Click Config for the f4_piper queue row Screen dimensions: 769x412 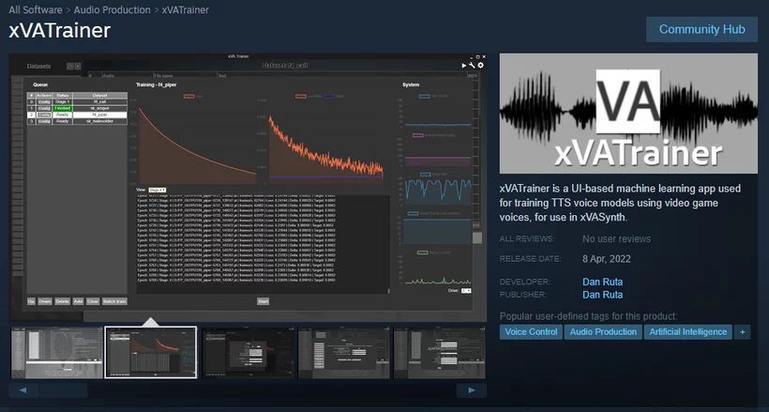coord(44,114)
